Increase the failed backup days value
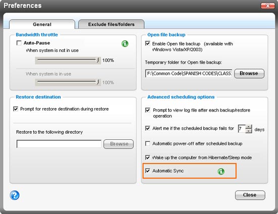This screenshot has height=214, width=278. 249,127
